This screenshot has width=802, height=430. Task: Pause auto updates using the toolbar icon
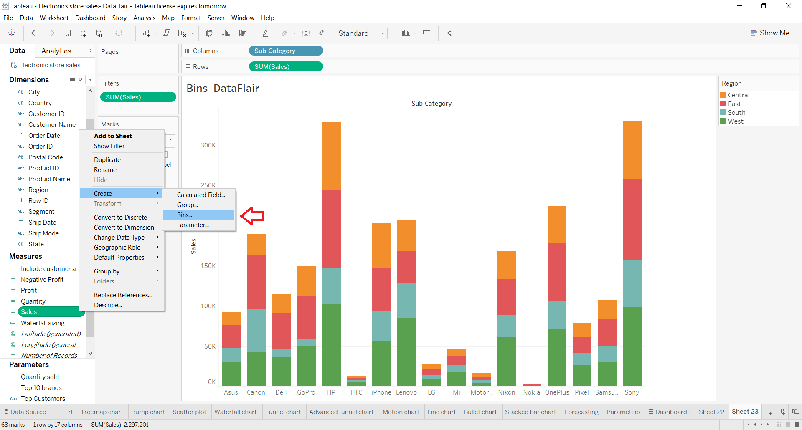[x=99, y=33]
